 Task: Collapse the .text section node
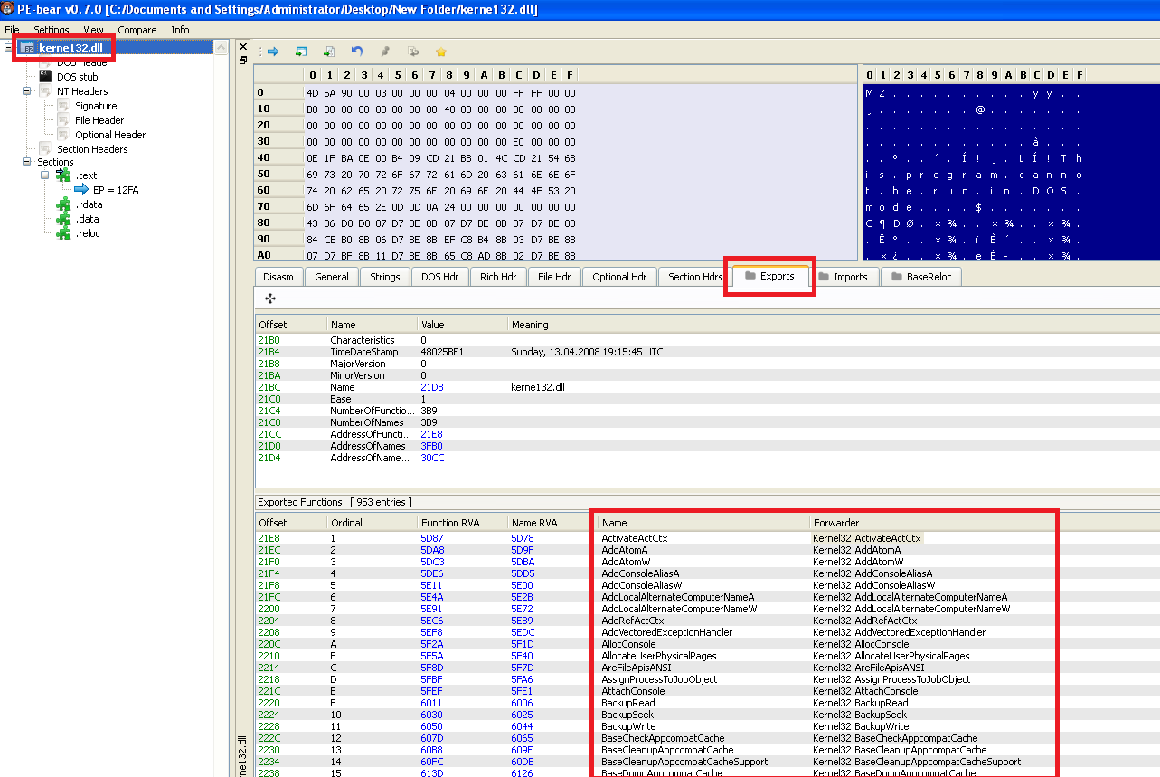click(x=45, y=175)
